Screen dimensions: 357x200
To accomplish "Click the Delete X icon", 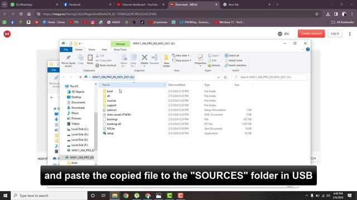I will pyautogui.click(x=144, y=58).
